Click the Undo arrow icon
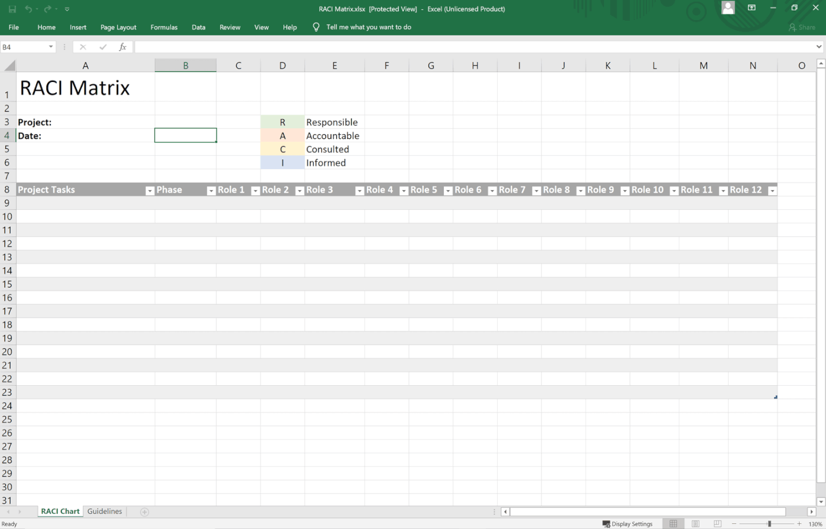 pyautogui.click(x=28, y=9)
